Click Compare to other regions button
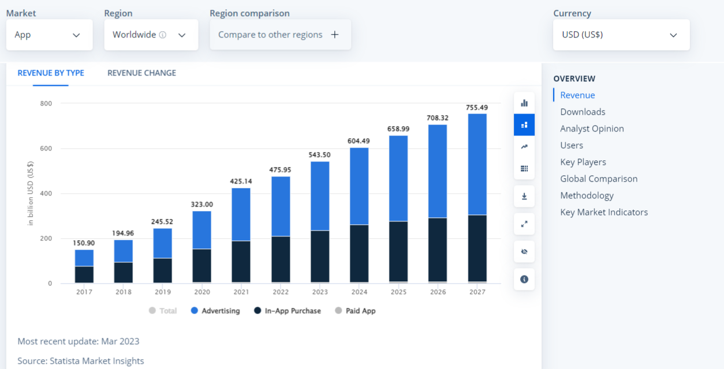Viewport: 724px width, 369px height. click(x=280, y=35)
